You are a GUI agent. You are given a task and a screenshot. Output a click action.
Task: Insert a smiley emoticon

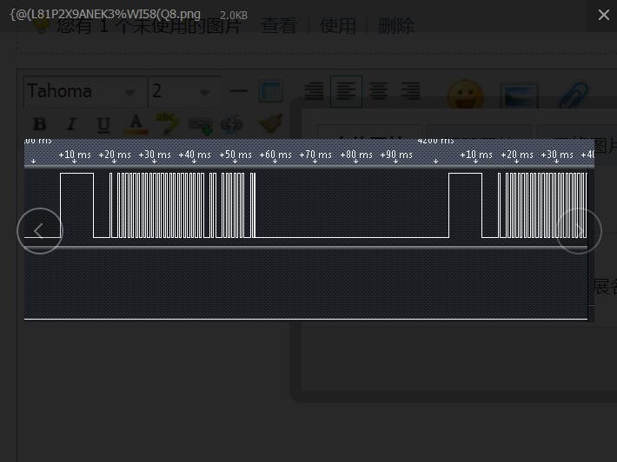pos(465,96)
